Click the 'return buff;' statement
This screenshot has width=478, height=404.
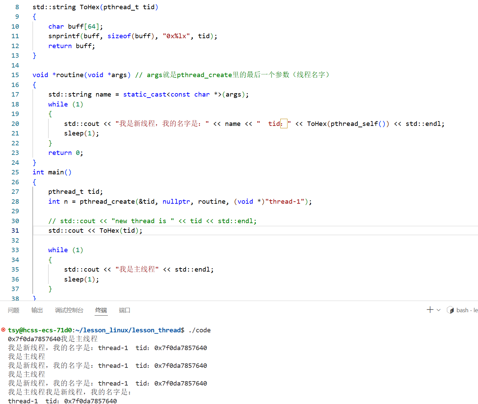(x=72, y=46)
